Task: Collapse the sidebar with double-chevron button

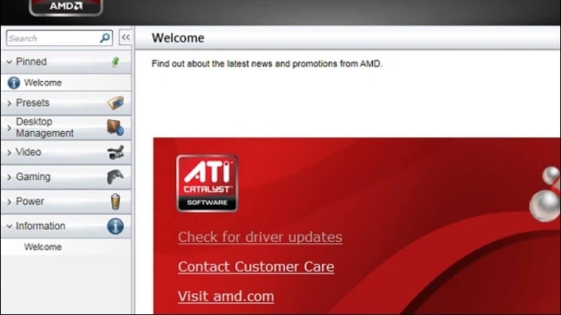Action: pos(125,38)
